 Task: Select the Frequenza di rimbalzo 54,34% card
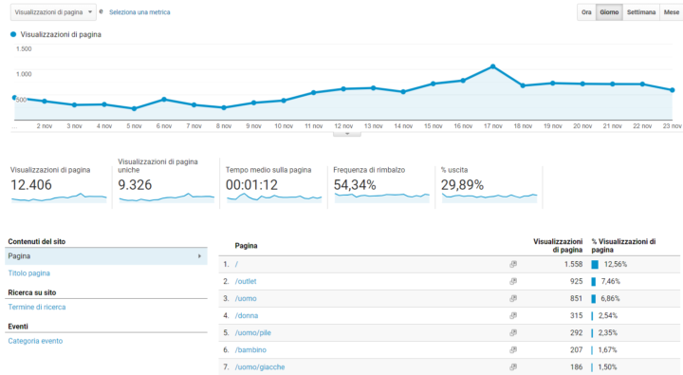[x=381, y=184]
